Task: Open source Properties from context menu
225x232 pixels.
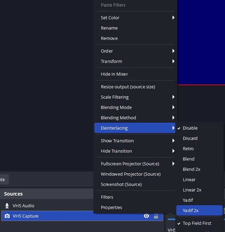Action: [x=111, y=207]
